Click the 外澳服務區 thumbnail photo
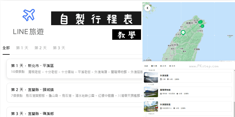235x117 pixels. (151, 106)
